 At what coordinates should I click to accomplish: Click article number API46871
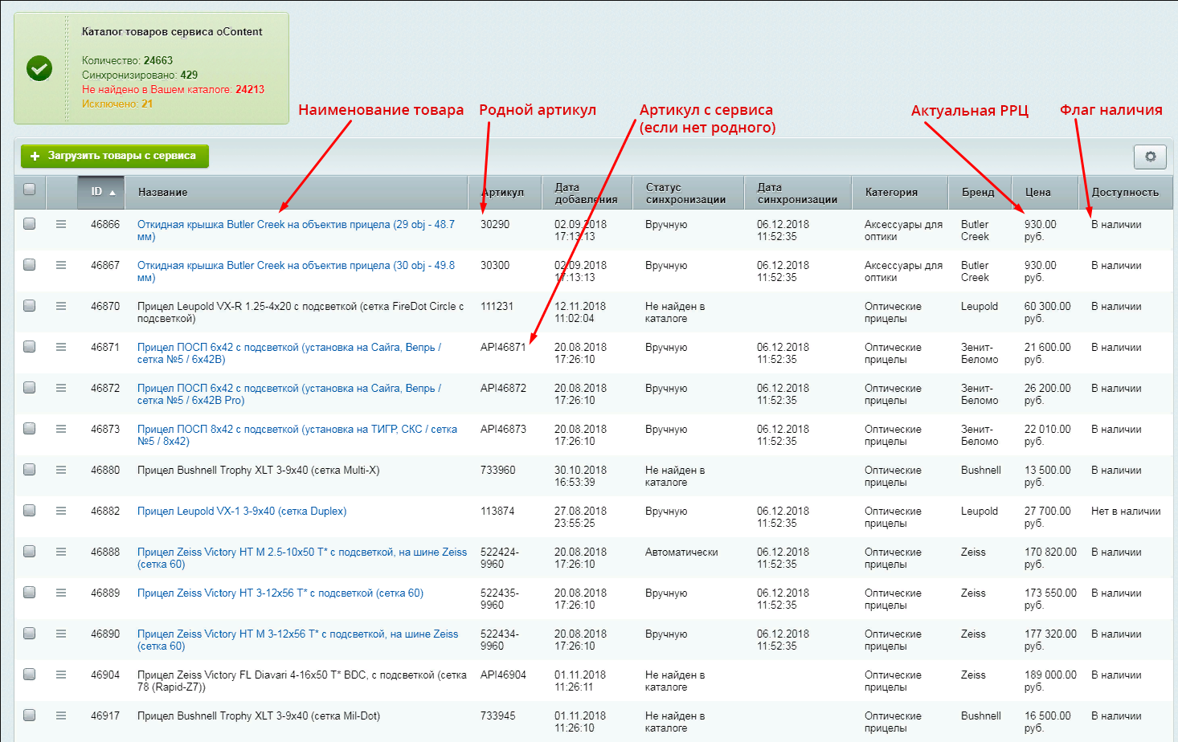(x=503, y=347)
